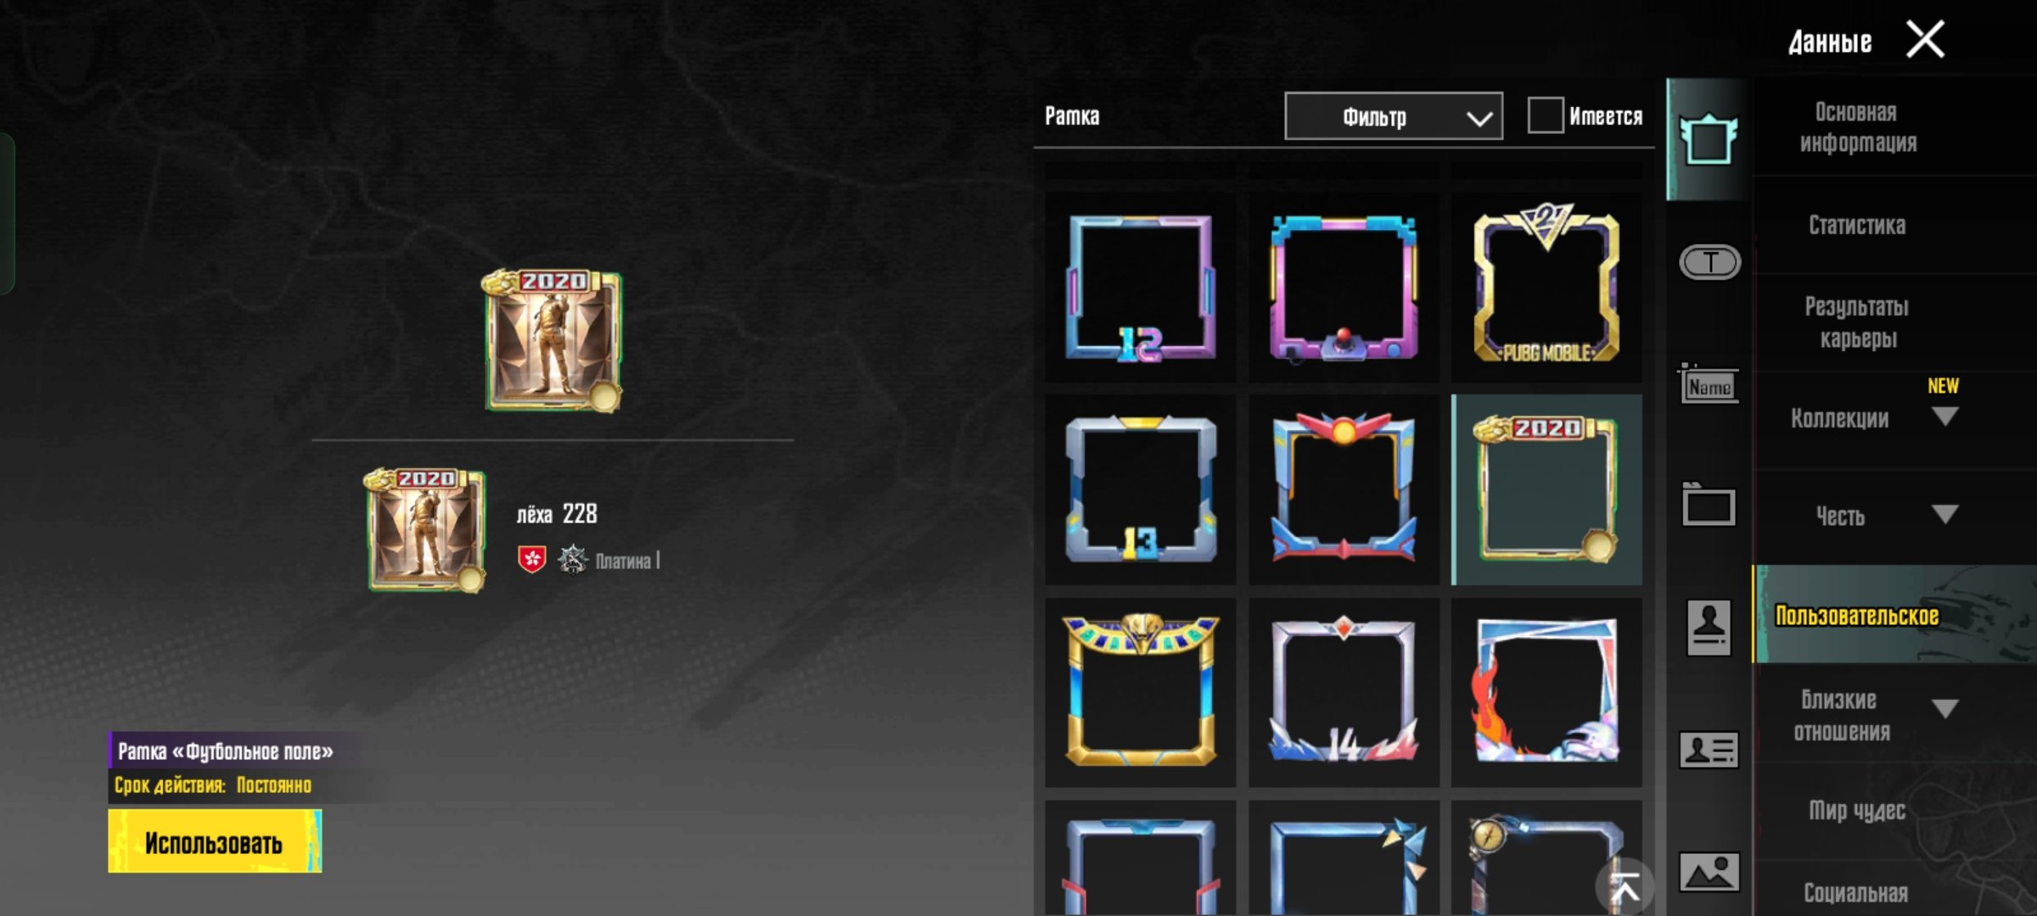Image resolution: width=2037 pixels, height=916 pixels.
Task: Open the Основная информация tab
Action: [1856, 127]
